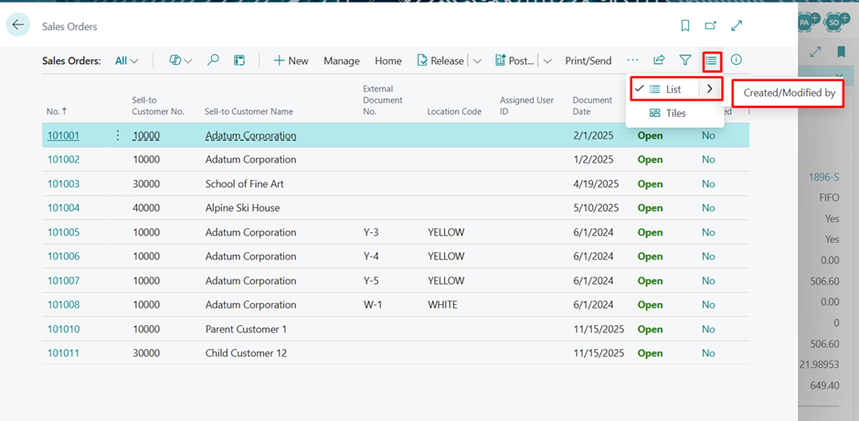Open the Home menu
Image resolution: width=859 pixels, height=421 pixels.
(387, 61)
